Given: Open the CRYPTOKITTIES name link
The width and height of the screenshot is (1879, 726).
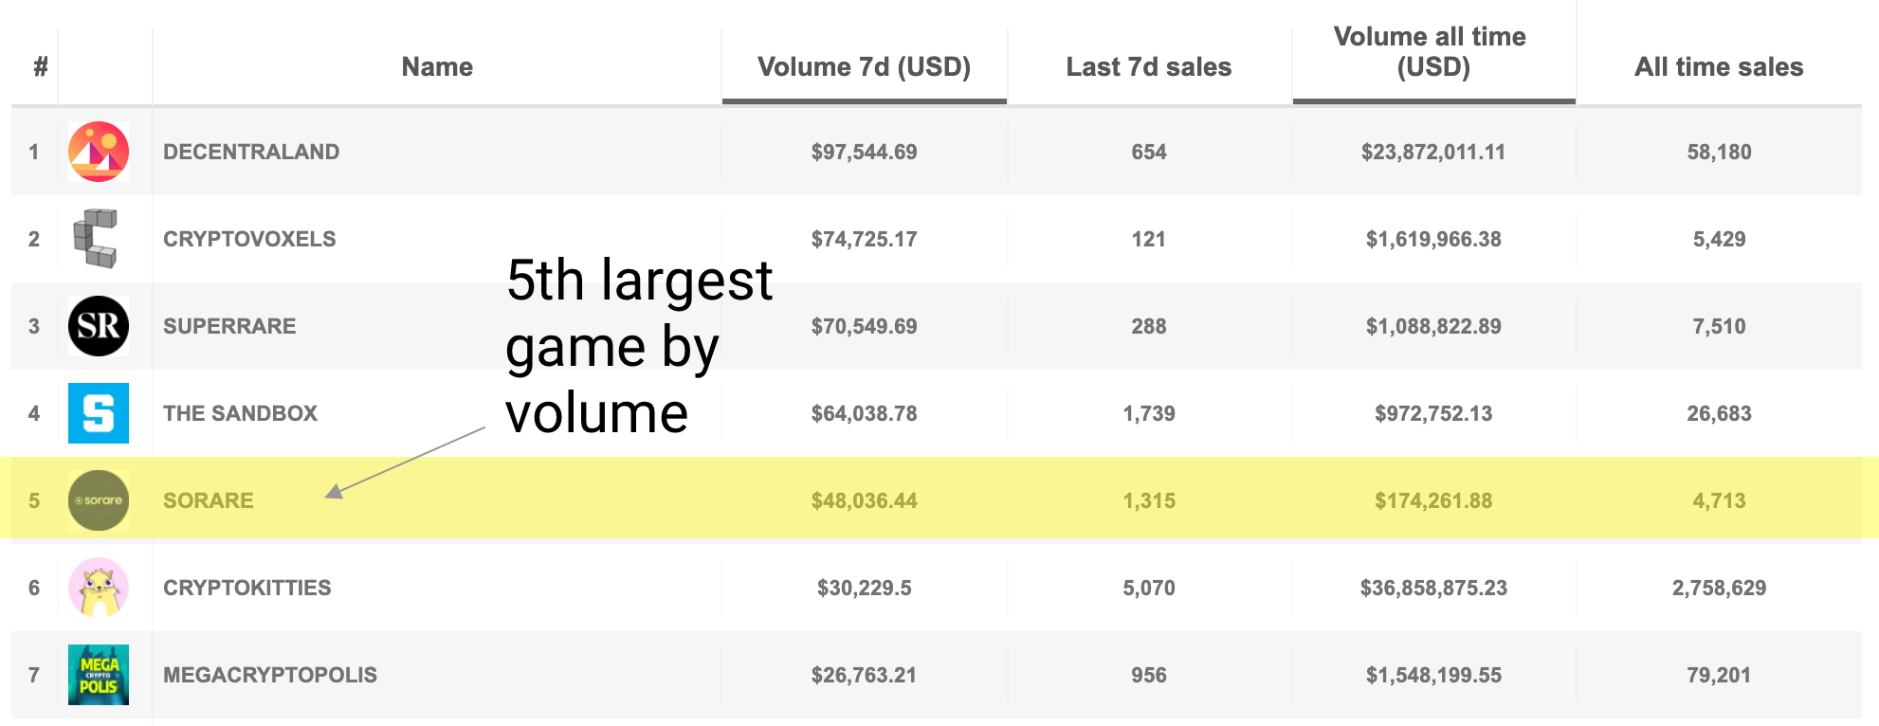Looking at the screenshot, I should (247, 588).
